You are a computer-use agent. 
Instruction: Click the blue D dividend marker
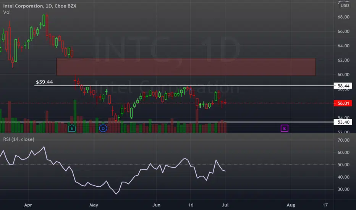[103, 129]
